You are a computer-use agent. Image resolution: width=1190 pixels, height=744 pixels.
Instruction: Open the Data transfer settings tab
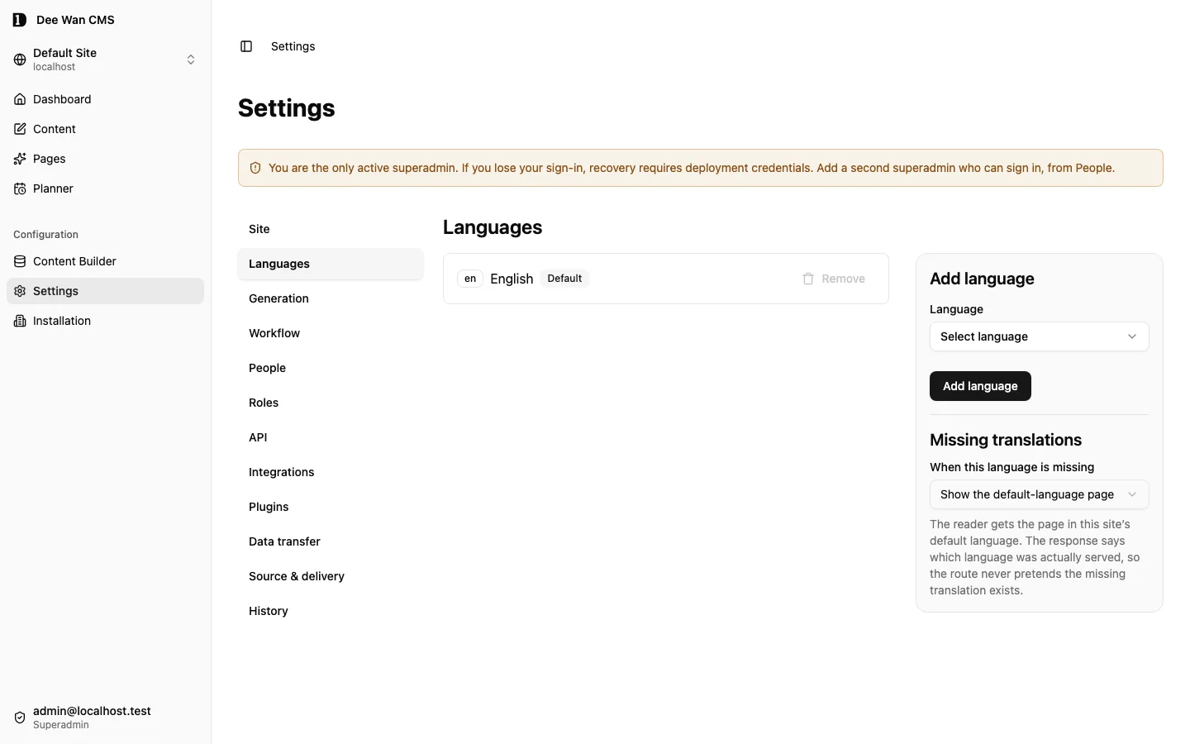(x=331, y=541)
